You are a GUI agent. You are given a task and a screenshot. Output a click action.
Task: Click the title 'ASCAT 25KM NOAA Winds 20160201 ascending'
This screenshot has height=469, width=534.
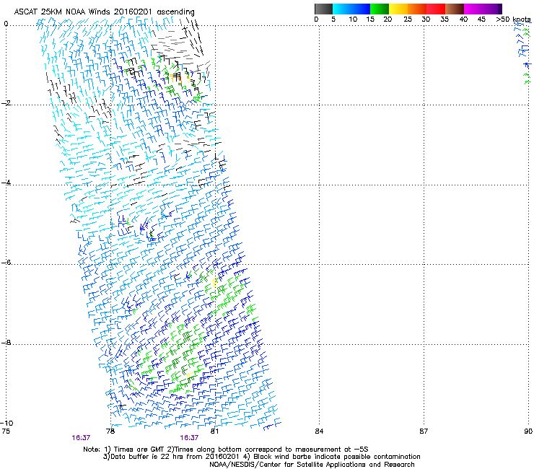104,12
